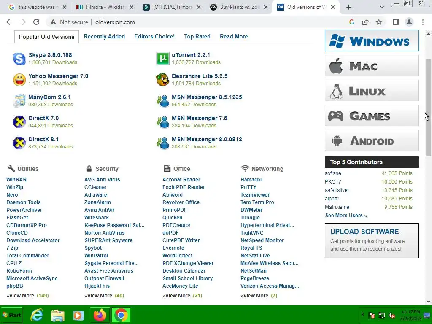This screenshot has width=432, height=324.
Task: Click the muted volume tray icon
Action: pyautogui.click(x=391, y=315)
